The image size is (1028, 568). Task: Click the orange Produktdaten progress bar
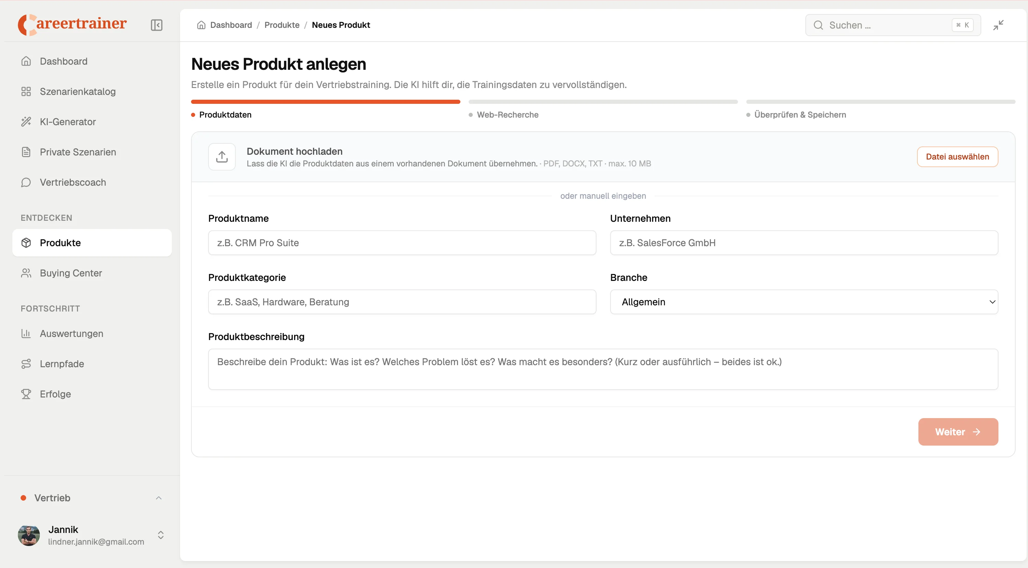[x=326, y=102]
